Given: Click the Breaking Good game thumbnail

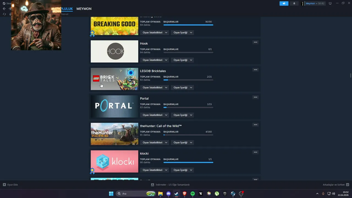Looking at the screenshot, I should point(114,26).
